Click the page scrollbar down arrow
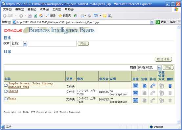This screenshot has width=182, height=130. click(x=179, y=122)
